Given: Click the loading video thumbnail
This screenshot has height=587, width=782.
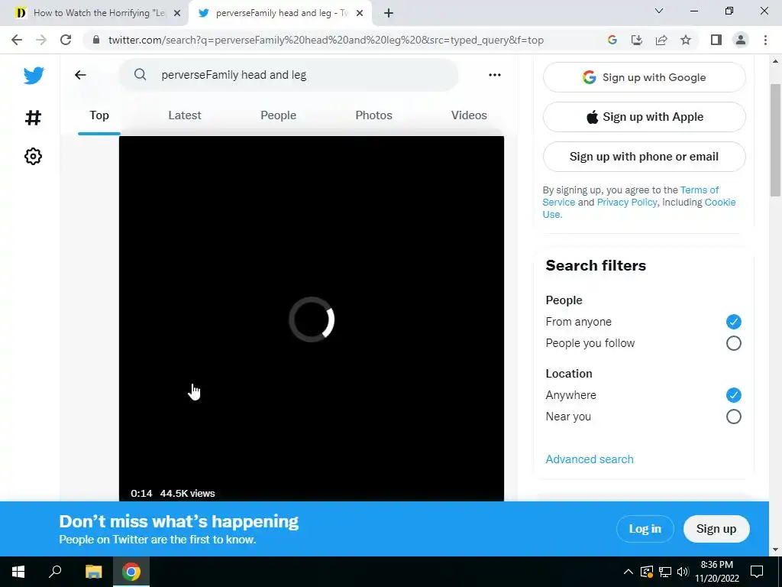Looking at the screenshot, I should click(312, 319).
